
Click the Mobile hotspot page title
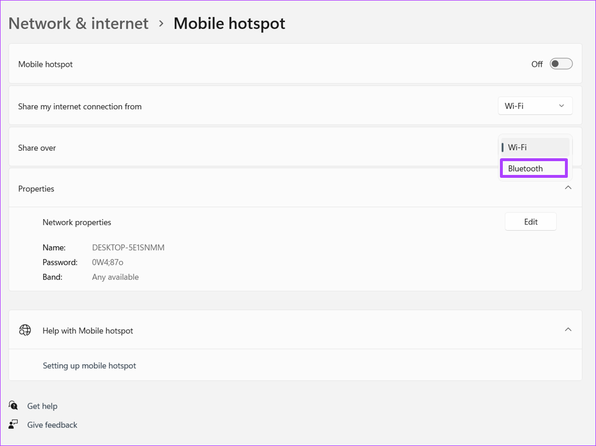pyautogui.click(x=229, y=24)
